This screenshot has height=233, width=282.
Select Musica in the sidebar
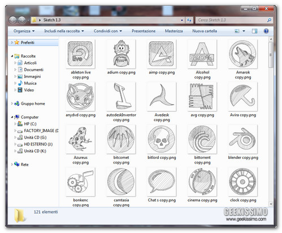coord(30,83)
